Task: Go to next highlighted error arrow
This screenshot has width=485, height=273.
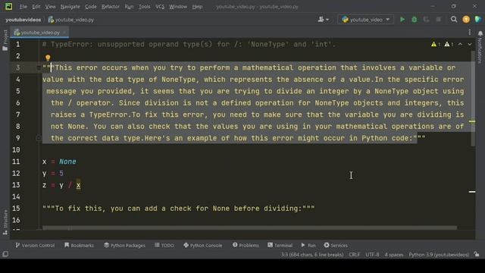Action: click(x=470, y=44)
